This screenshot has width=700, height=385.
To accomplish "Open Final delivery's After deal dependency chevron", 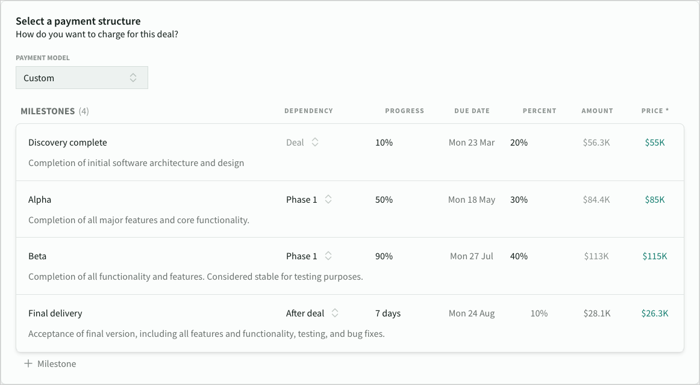I will tap(335, 313).
